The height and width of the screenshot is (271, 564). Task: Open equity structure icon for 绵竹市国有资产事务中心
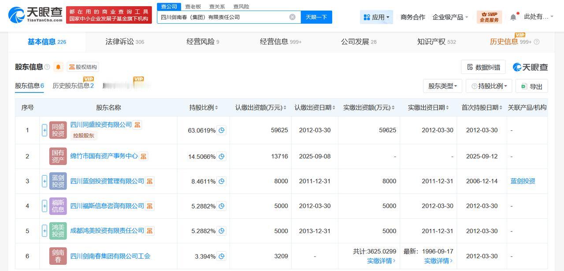click(x=144, y=156)
